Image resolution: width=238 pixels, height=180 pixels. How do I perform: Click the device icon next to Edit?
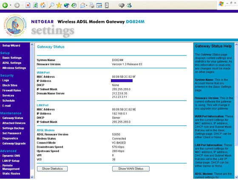[107, 6]
